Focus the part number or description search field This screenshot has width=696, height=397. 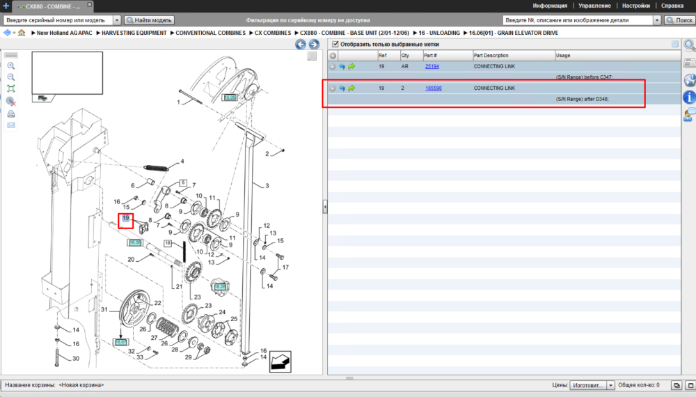(578, 20)
